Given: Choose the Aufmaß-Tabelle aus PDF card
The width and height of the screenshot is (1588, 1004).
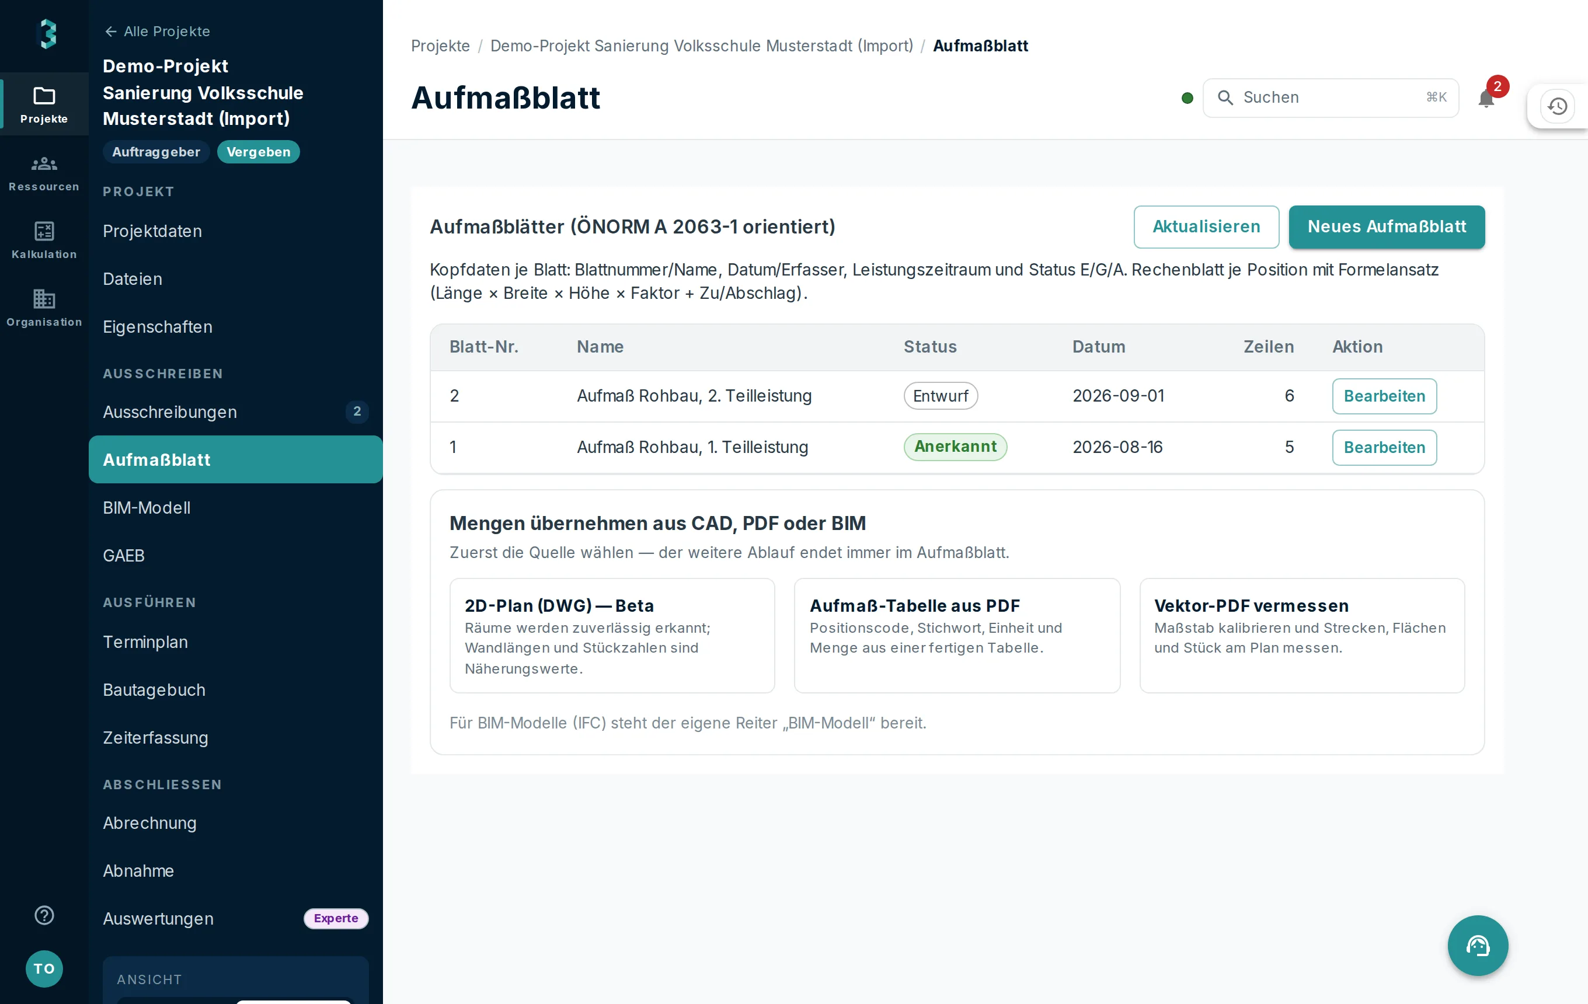Looking at the screenshot, I should click(957, 636).
